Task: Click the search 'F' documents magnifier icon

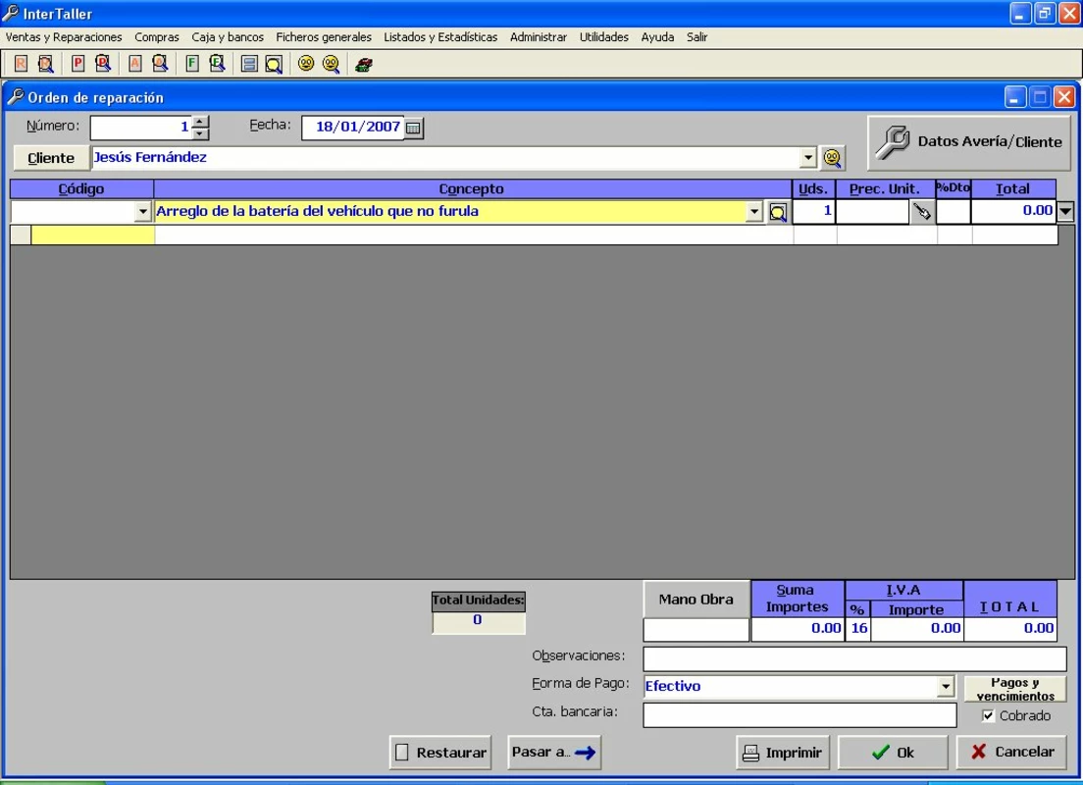Action: tap(218, 64)
